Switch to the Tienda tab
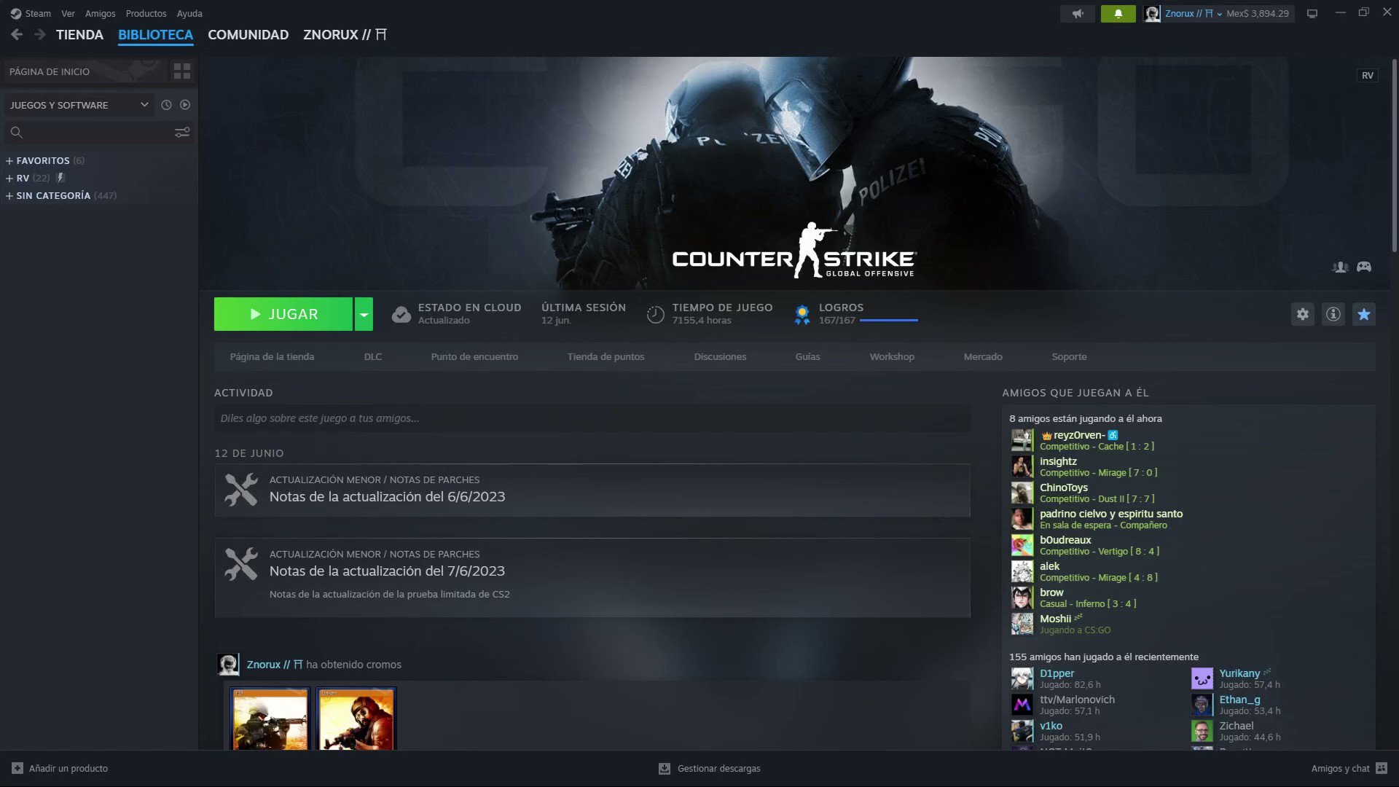The width and height of the screenshot is (1399, 787). coord(79,34)
